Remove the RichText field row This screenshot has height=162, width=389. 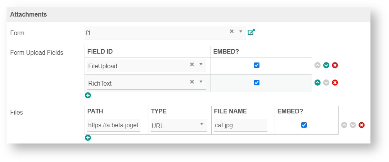click(x=335, y=82)
